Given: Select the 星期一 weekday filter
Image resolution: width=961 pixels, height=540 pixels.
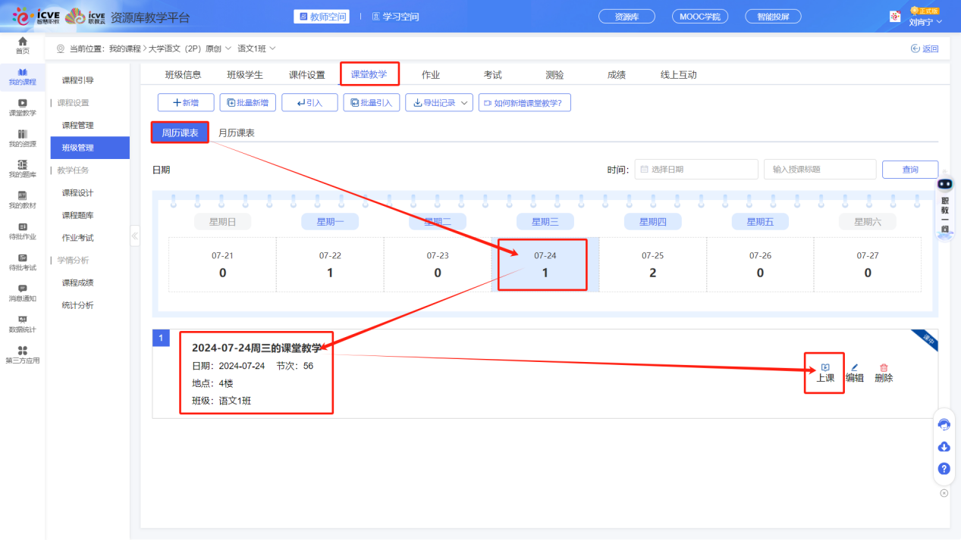Looking at the screenshot, I should [x=330, y=222].
